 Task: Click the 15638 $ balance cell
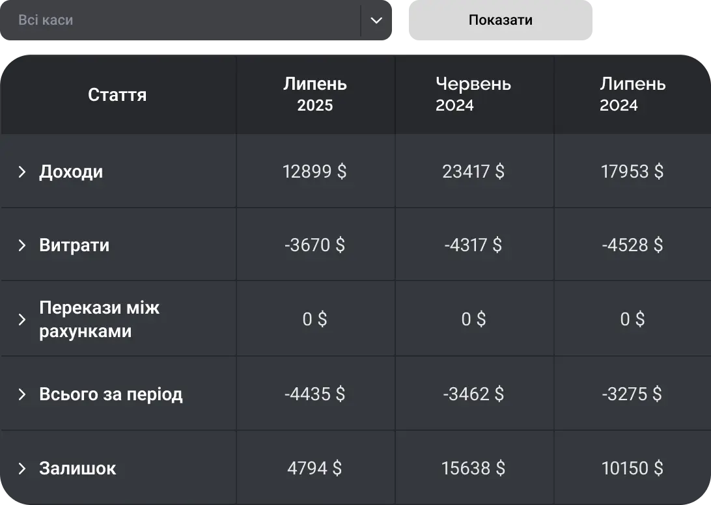(x=473, y=469)
